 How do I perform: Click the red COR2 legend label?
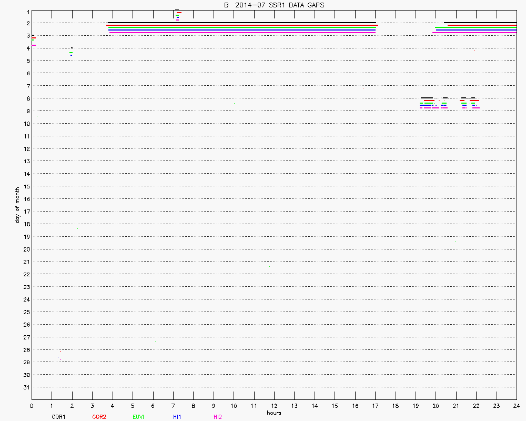click(x=99, y=417)
